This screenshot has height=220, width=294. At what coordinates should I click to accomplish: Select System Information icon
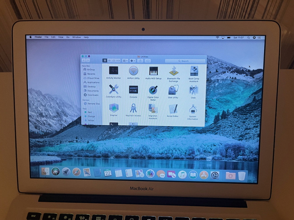point(193,109)
